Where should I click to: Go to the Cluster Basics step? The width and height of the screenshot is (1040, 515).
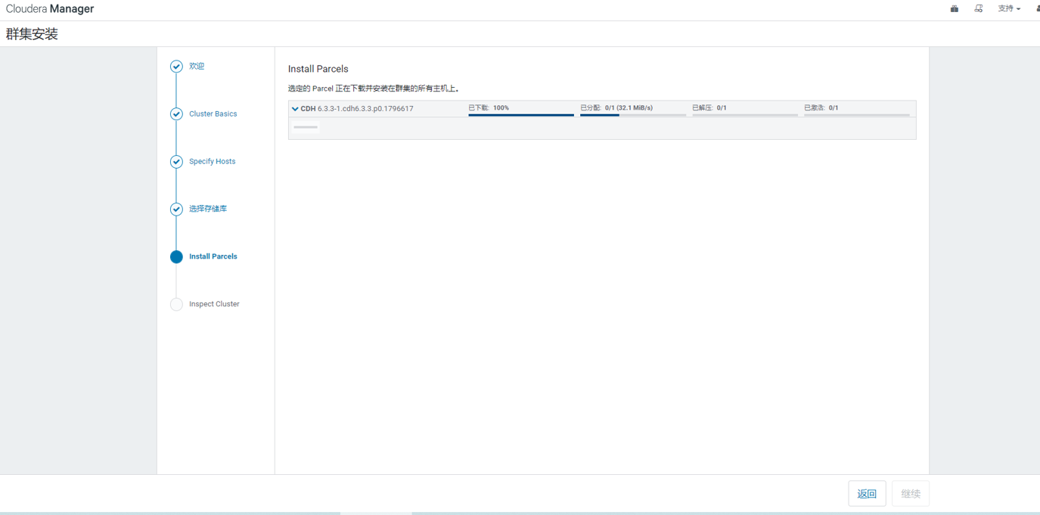pyautogui.click(x=213, y=114)
